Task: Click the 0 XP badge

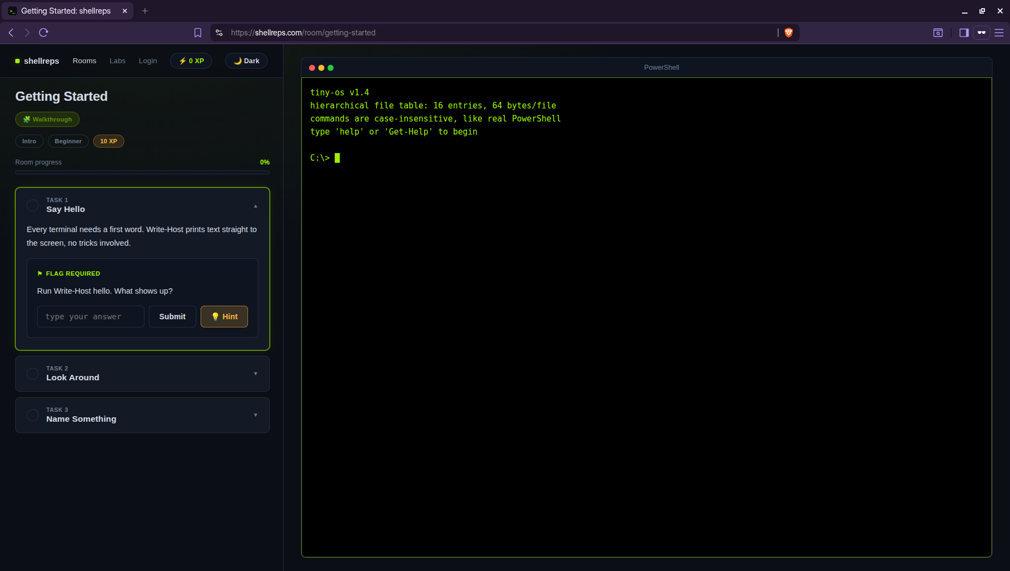Action: [x=191, y=61]
